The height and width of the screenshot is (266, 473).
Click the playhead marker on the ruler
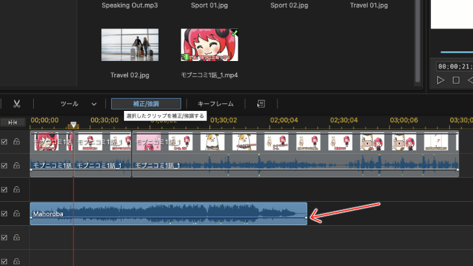point(73,125)
